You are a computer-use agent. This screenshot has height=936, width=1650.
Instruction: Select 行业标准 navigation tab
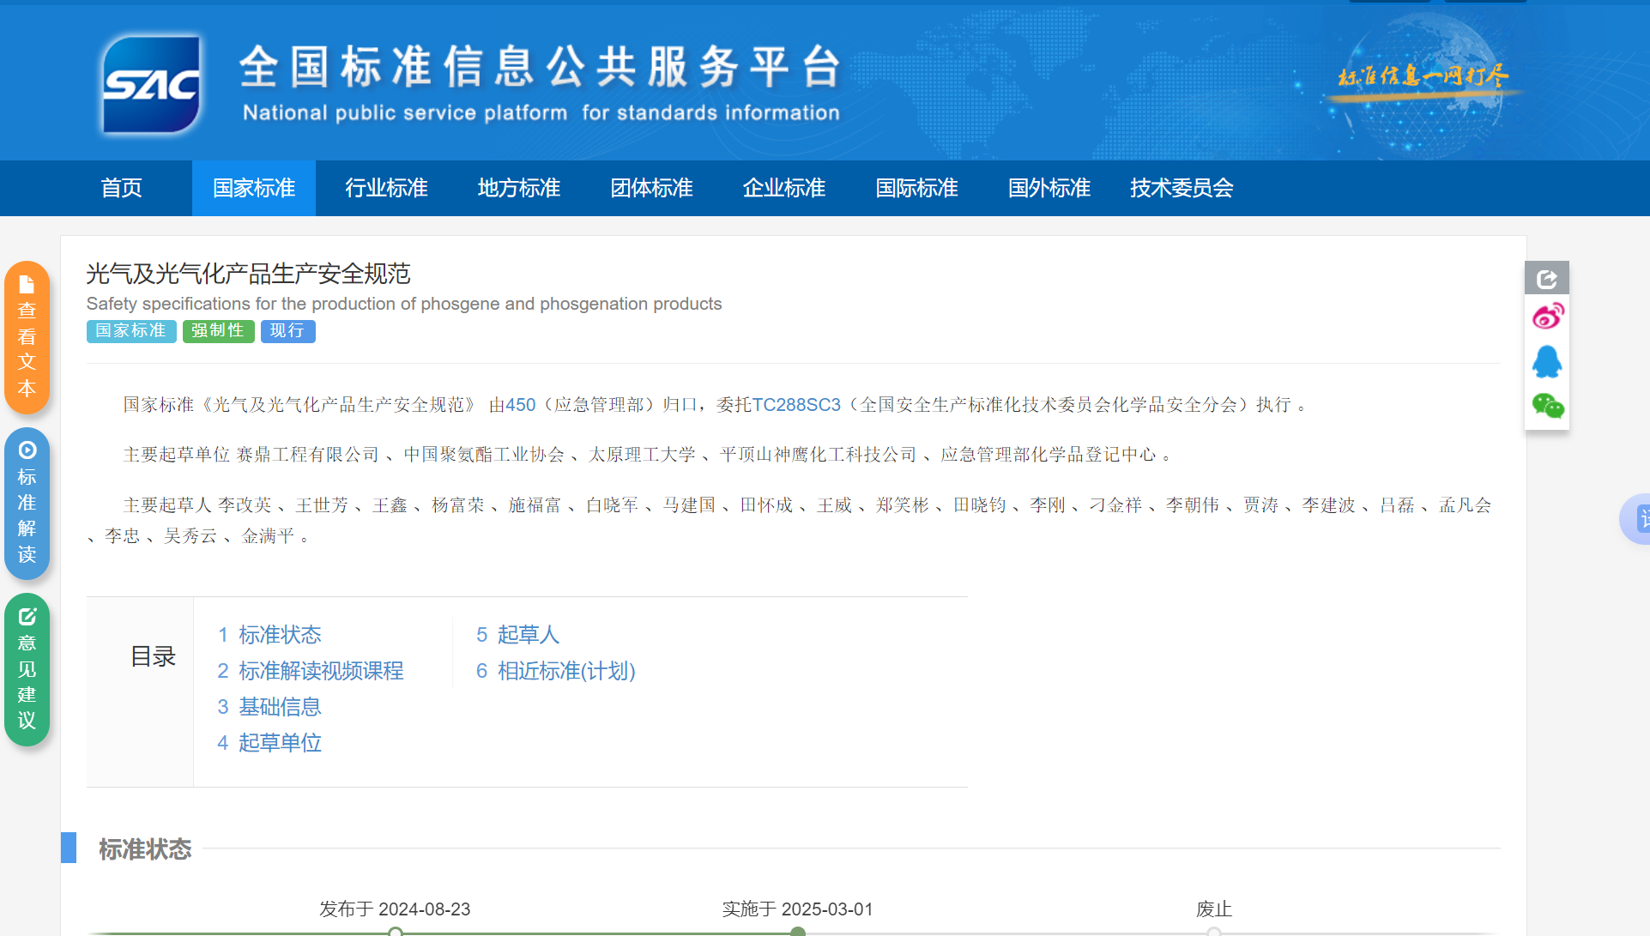(x=386, y=188)
